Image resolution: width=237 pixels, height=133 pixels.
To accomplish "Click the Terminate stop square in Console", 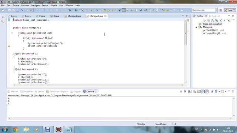I will [181, 92].
